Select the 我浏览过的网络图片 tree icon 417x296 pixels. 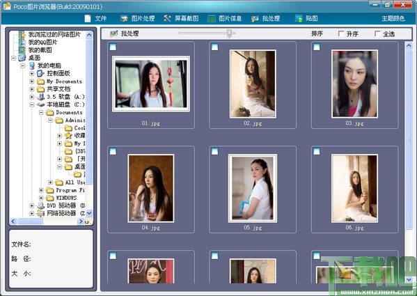[x=22, y=35]
